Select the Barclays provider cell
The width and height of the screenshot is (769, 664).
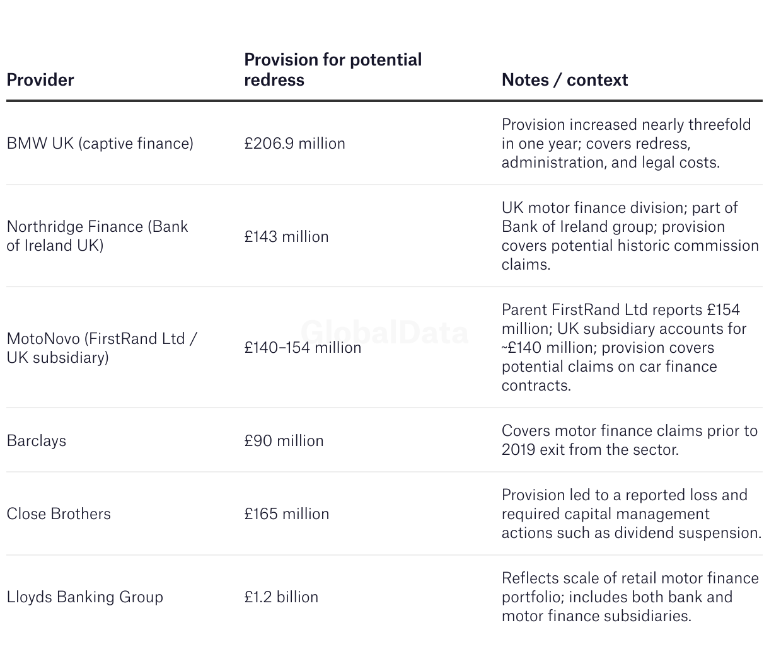point(36,441)
